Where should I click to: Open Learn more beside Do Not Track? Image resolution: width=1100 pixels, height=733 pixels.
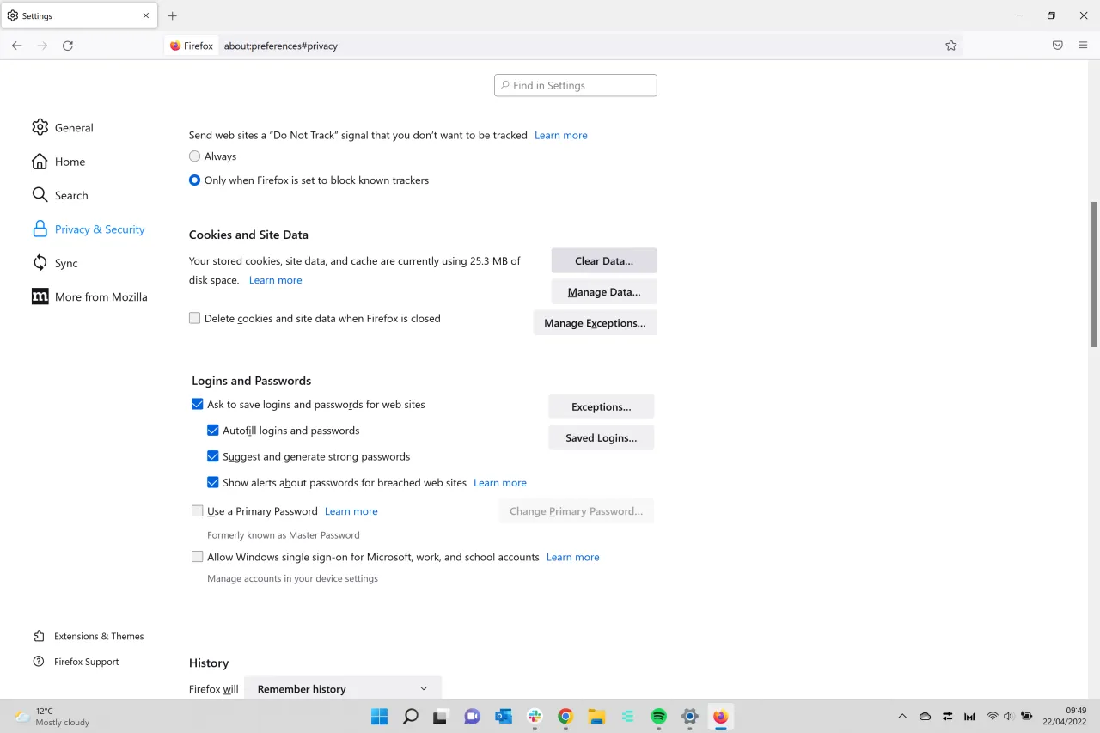(561, 135)
